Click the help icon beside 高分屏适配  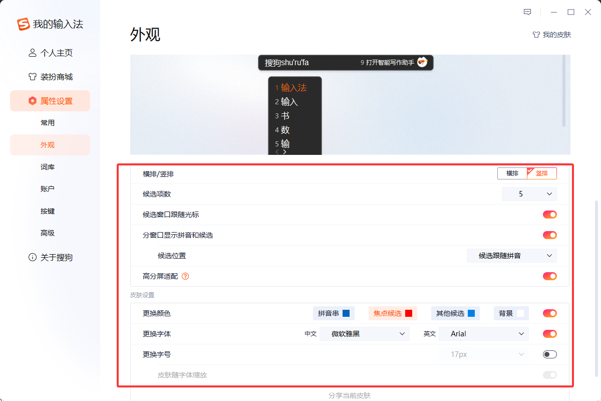tap(185, 276)
